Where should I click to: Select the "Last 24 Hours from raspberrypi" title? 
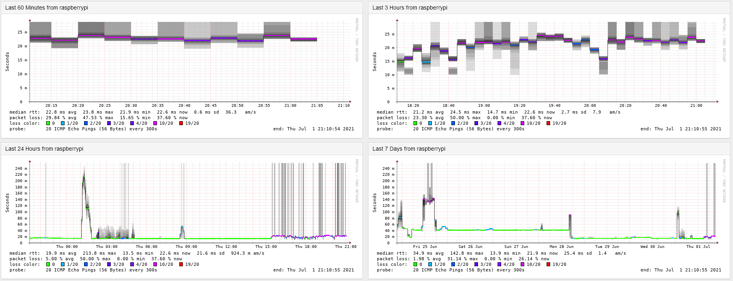coord(44,149)
